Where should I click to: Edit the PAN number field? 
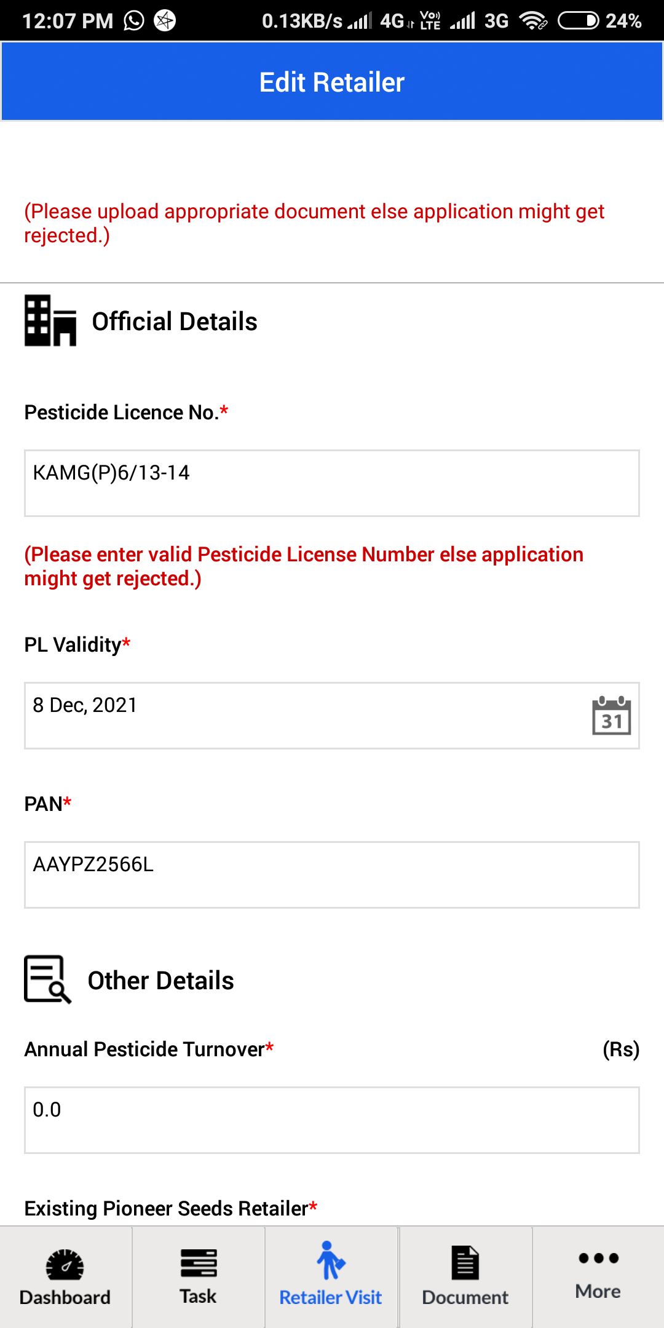coord(332,875)
